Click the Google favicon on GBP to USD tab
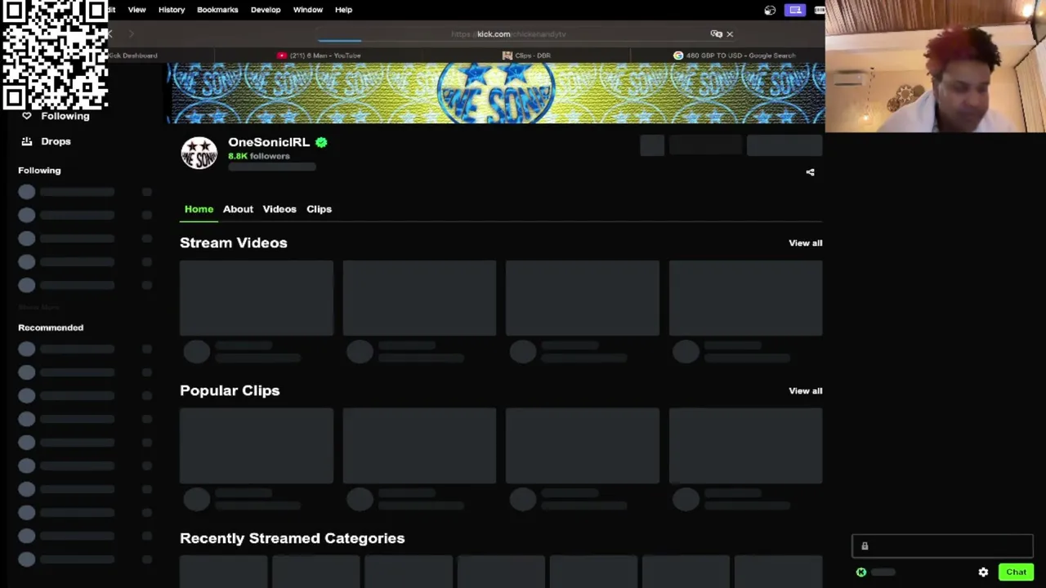Image resolution: width=1046 pixels, height=588 pixels. click(678, 56)
